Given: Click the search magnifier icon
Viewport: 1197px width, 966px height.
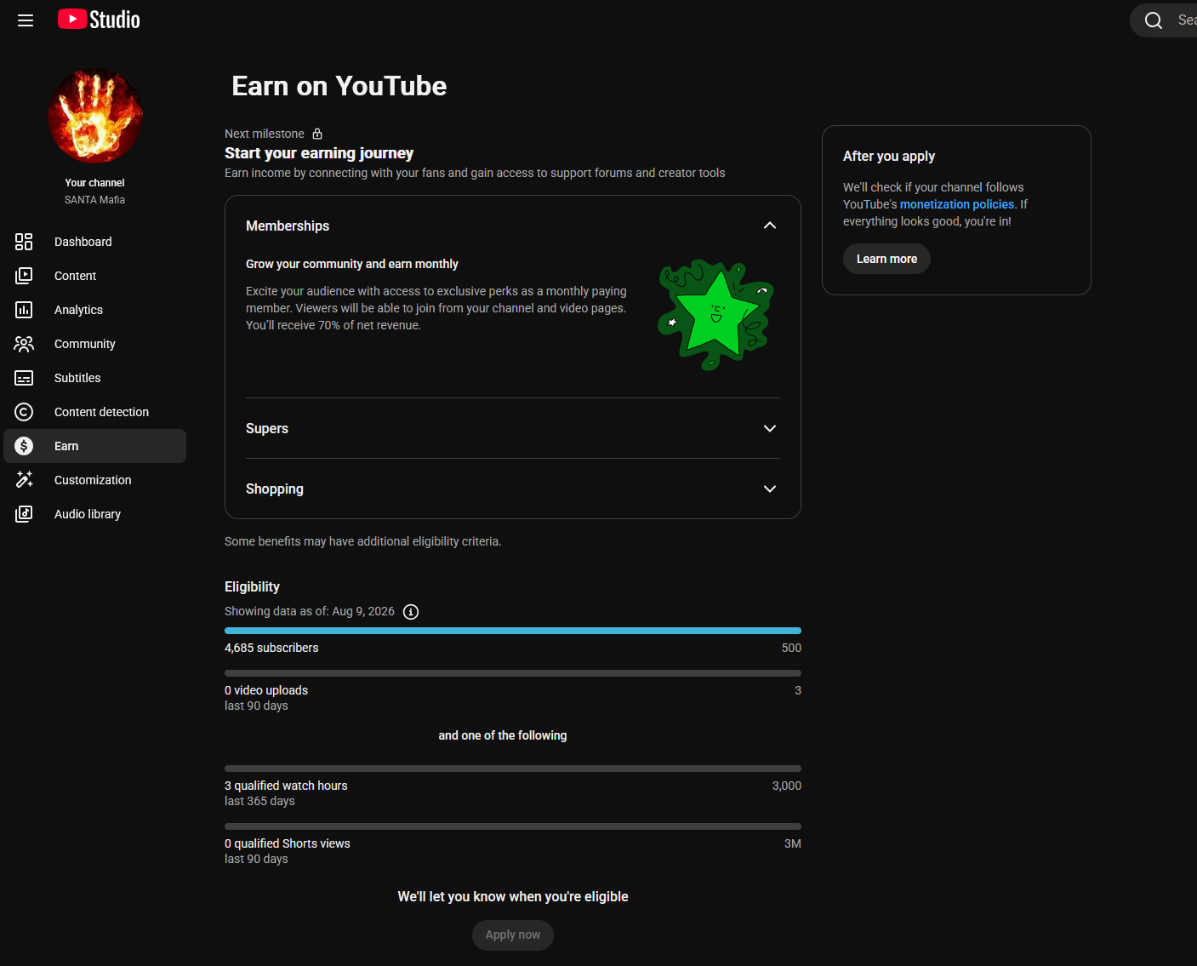Looking at the screenshot, I should click(x=1154, y=20).
